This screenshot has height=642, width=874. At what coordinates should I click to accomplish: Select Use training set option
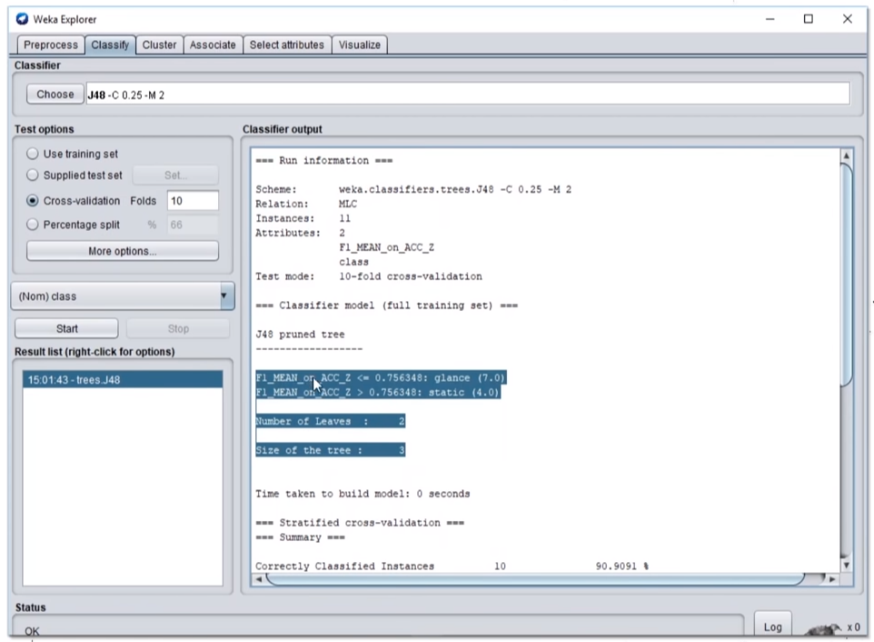(x=33, y=154)
